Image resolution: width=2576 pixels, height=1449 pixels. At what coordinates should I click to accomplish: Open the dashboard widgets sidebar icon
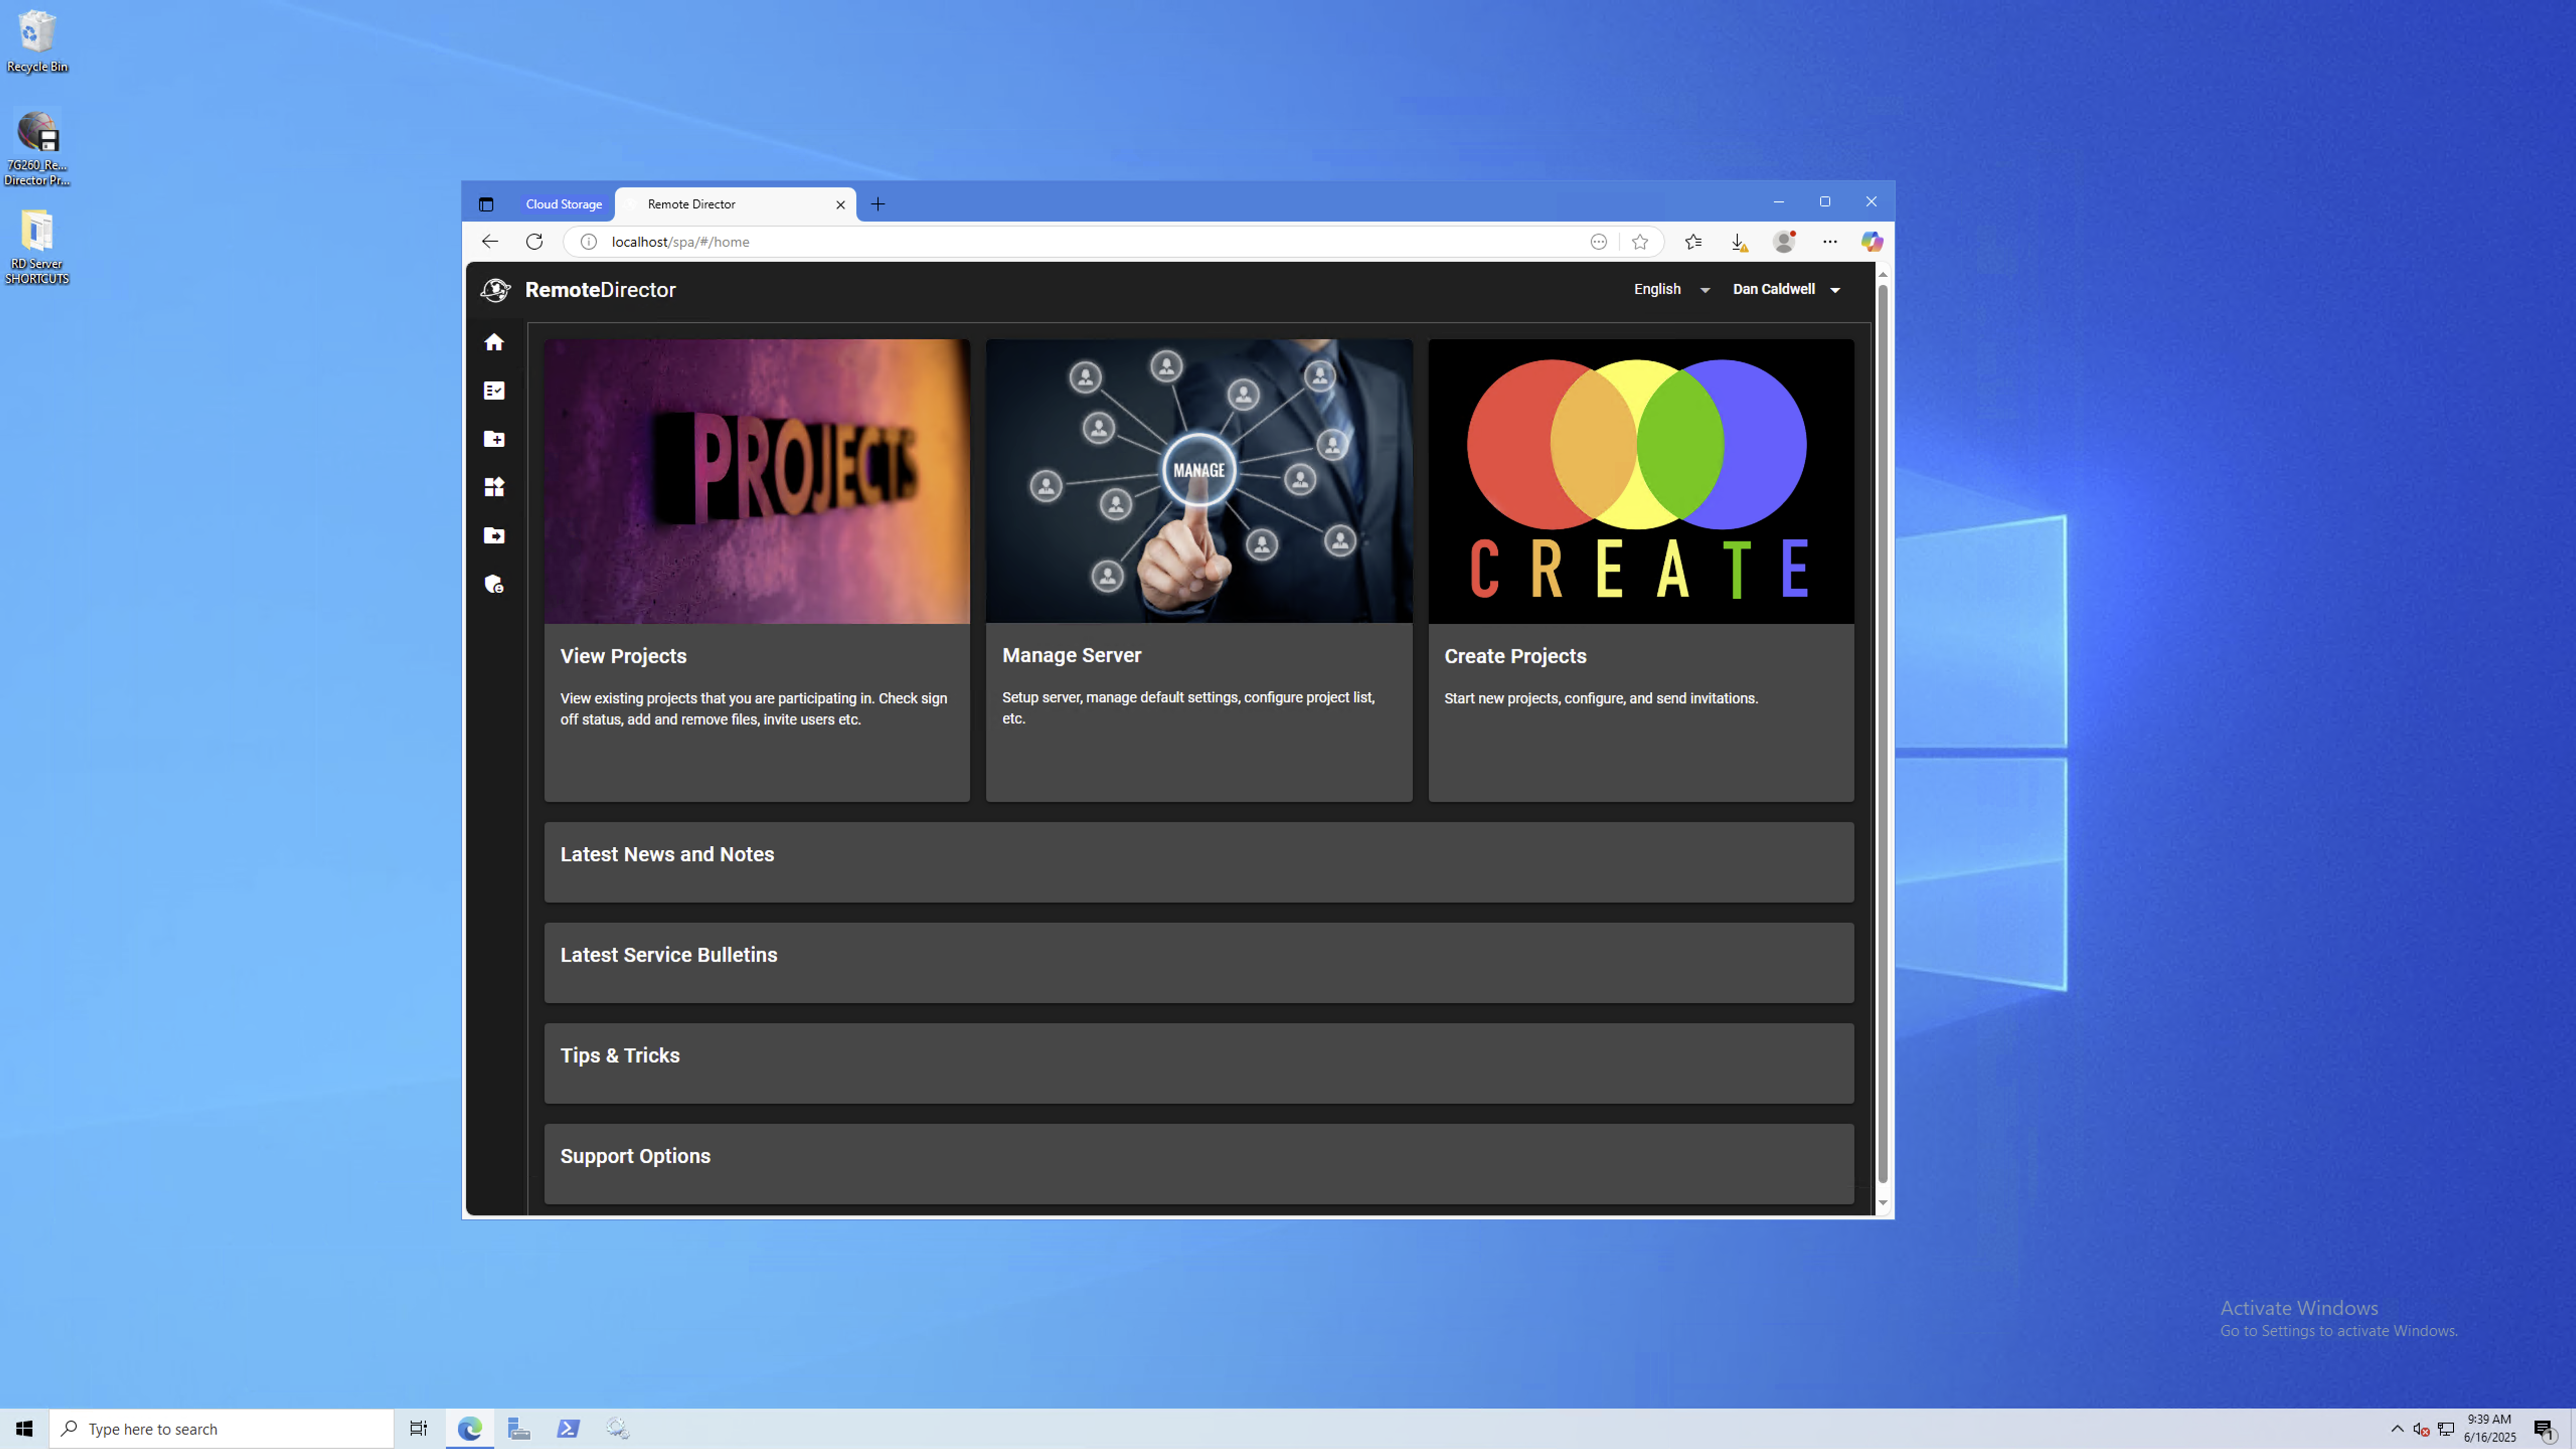tap(494, 487)
